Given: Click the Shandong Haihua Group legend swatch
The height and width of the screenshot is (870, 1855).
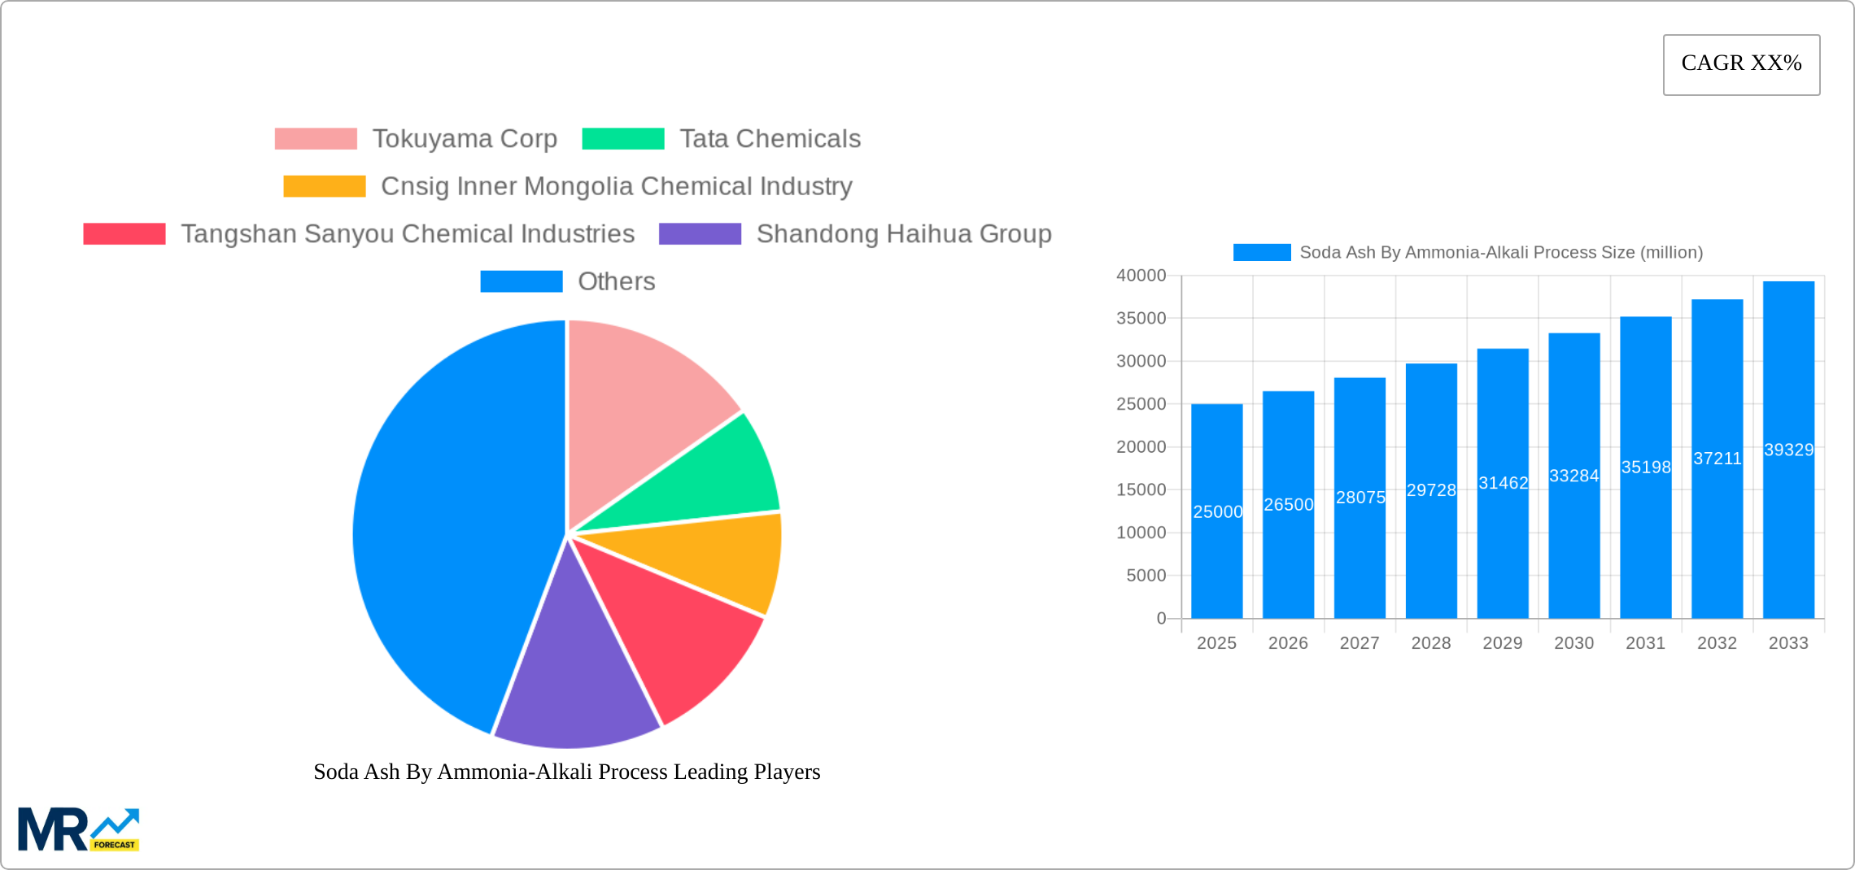Looking at the screenshot, I should 700,233.
